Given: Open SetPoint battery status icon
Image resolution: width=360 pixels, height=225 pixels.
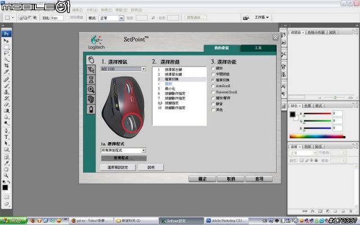Looking at the screenshot, I should click(x=91, y=109).
